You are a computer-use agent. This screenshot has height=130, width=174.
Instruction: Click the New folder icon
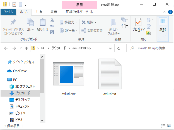tap(113, 23)
